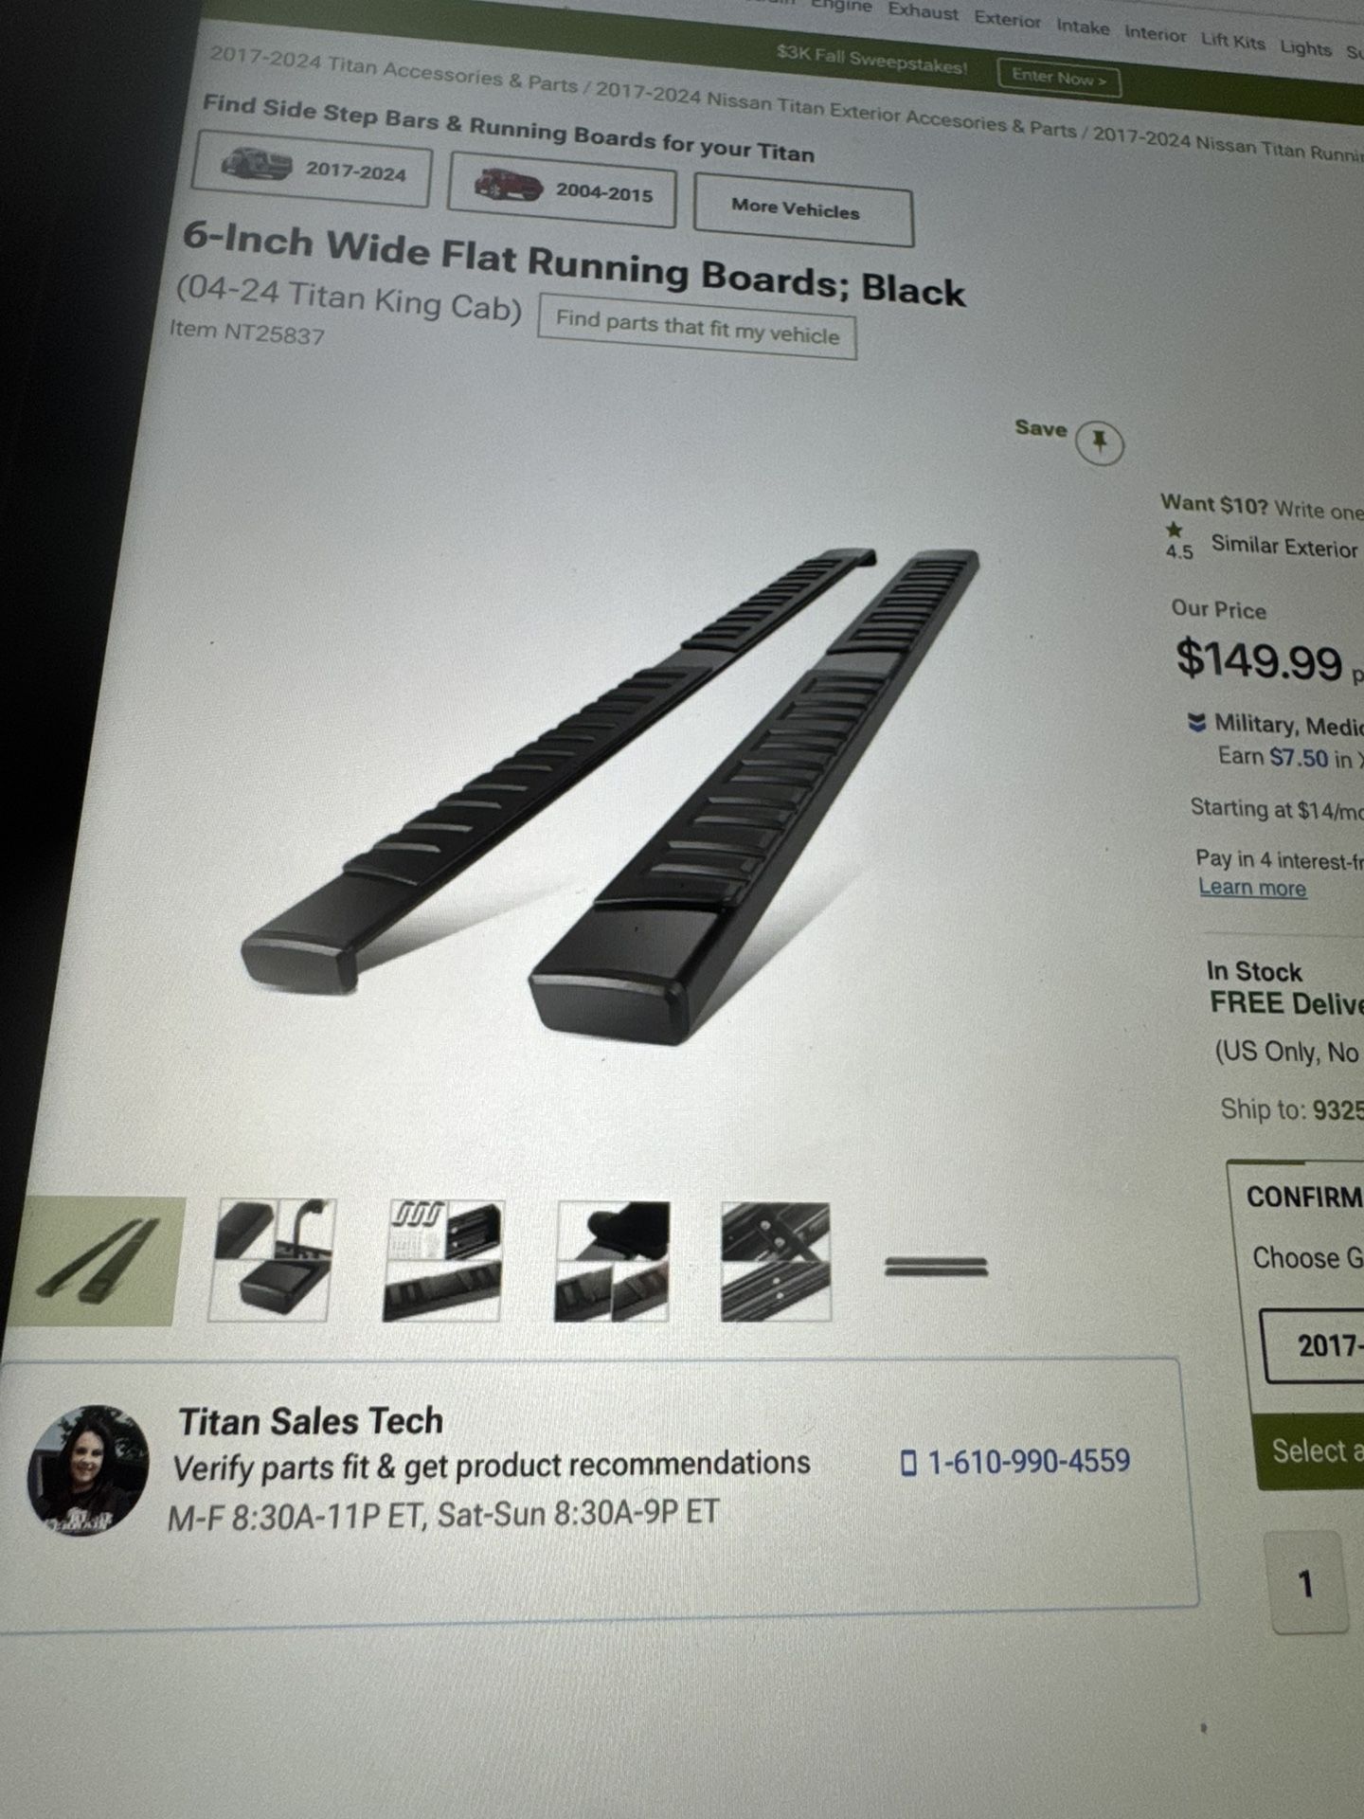
Task: Click the 4.5 star rating icon
Action: click(1175, 531)
